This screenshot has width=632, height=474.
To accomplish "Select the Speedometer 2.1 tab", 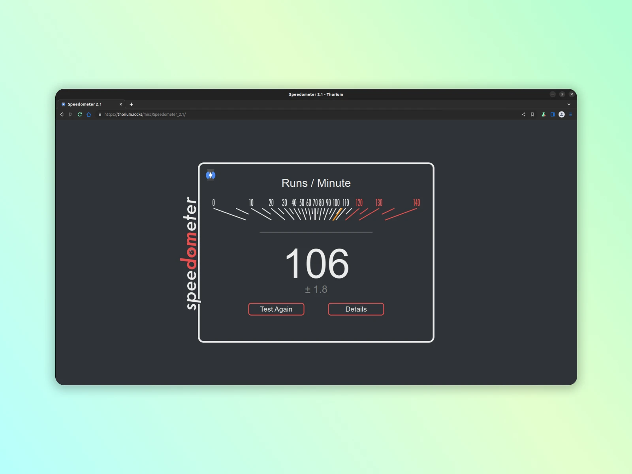I will tap(92, 104).
